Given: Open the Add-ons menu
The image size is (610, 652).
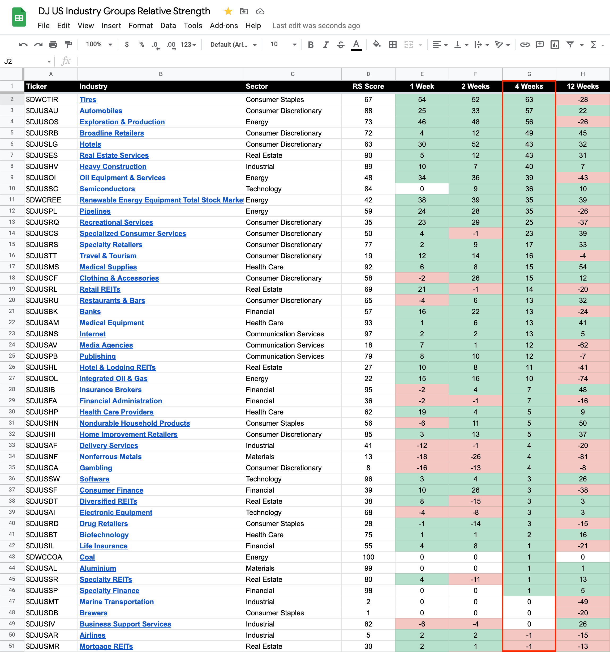Looking at the screenshot, I should pyautogui.click(x=224, y=26).
